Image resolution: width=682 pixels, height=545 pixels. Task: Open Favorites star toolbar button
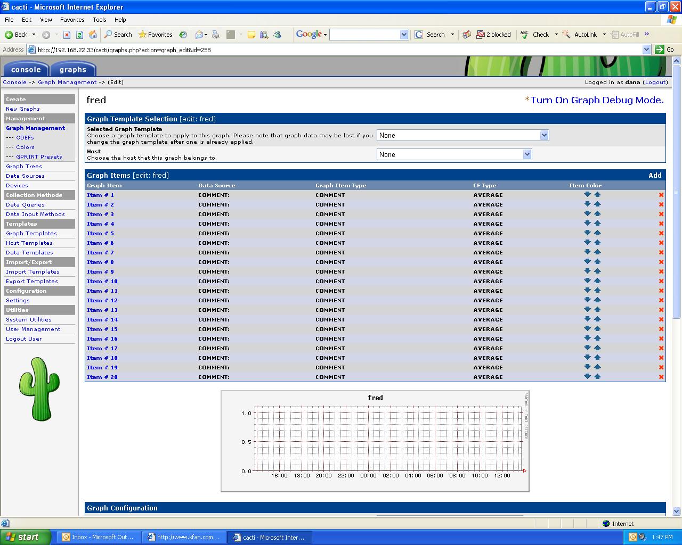click(155, 35)
